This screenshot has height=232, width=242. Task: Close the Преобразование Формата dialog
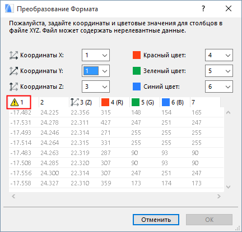pyautogui.click(x=229, y=8)
